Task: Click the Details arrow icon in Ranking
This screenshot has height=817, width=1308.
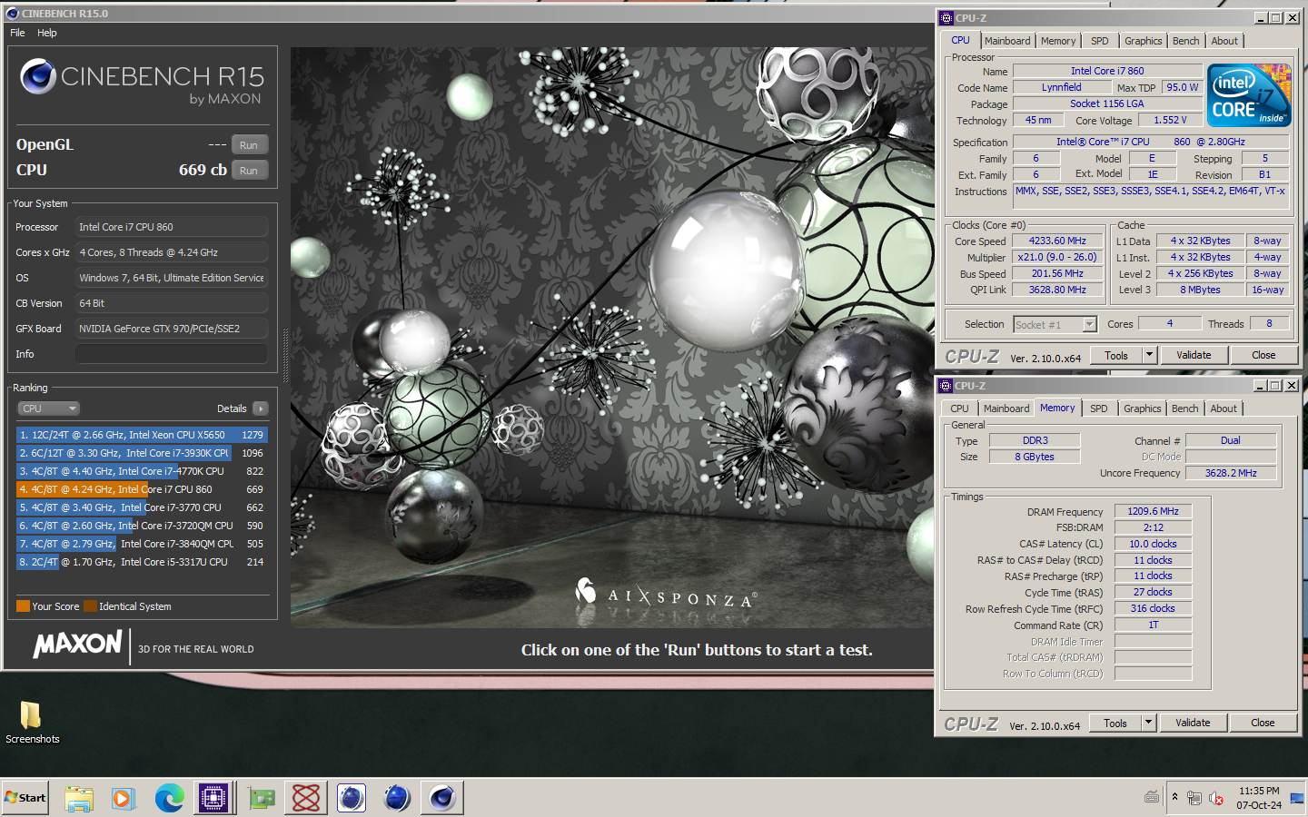Action: (261, 408)
